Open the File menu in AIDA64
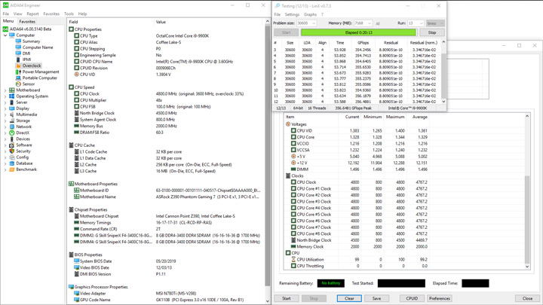Image resolution: width=543 pixels, height=305 pixels. click(6, 14)
